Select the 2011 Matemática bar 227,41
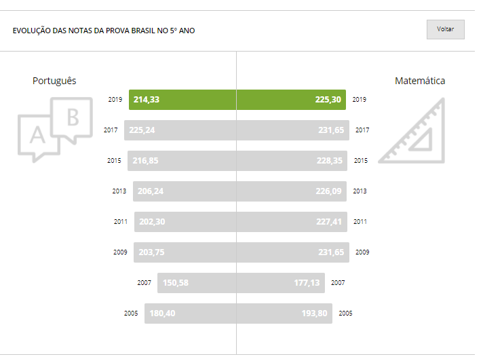The height and width of the screenshot is (361, 483). pyautogui.click(x=292, y=222)
